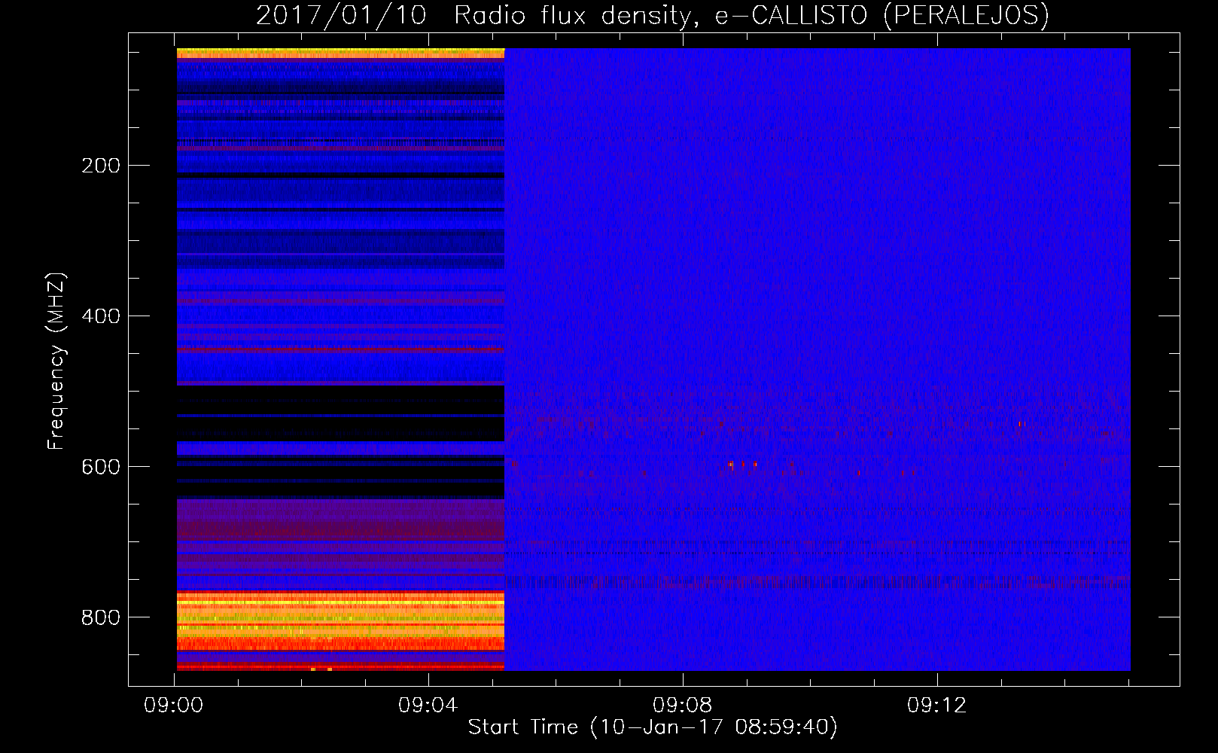1218x753 pixels.
Task: Click the bright red burst spots near 600 MHz
Action: pyautogui.click(x=742, y=465)
